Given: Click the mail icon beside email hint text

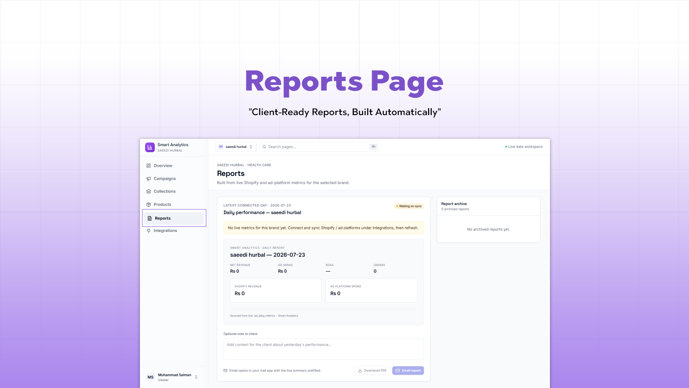Looking at the screenshot, I should [x=225, y=371].
